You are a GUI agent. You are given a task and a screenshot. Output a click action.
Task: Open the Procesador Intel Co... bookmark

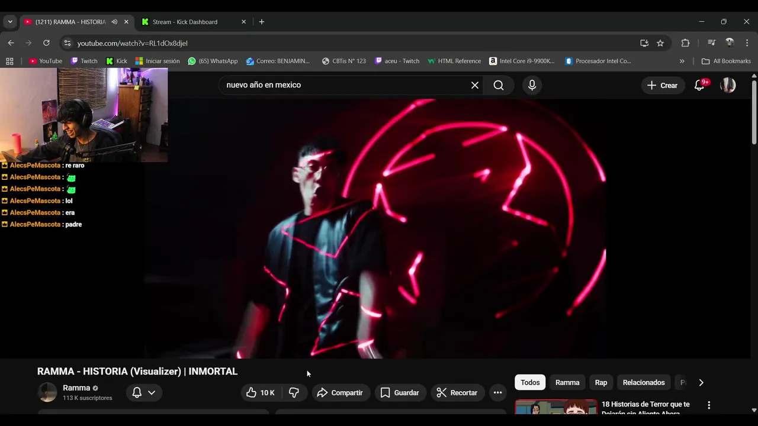(x=599, y=61)
